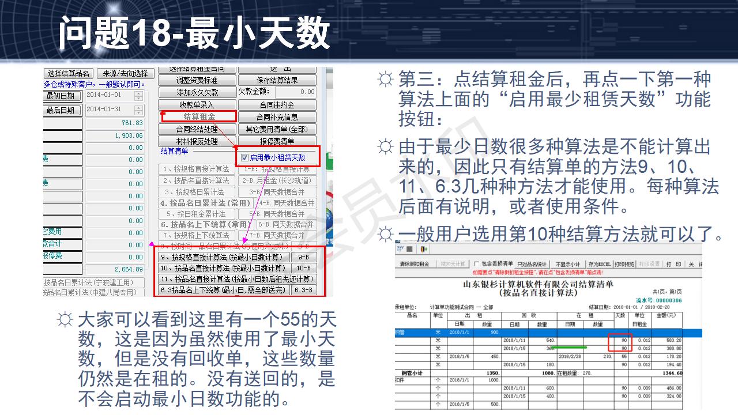The image size is (738, 415).
Task: Click the up arrow on 最初日期 date spinner
Action: click(x=137, y=92)
